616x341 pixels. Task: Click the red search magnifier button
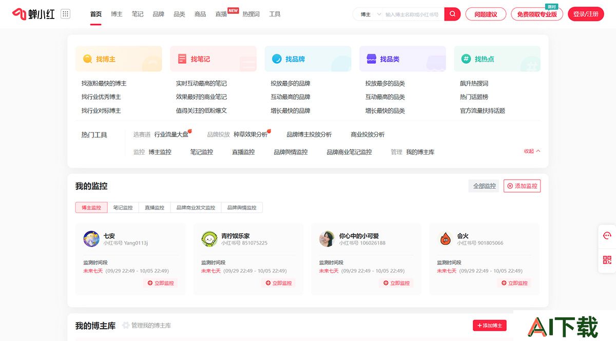click(452, 14)
